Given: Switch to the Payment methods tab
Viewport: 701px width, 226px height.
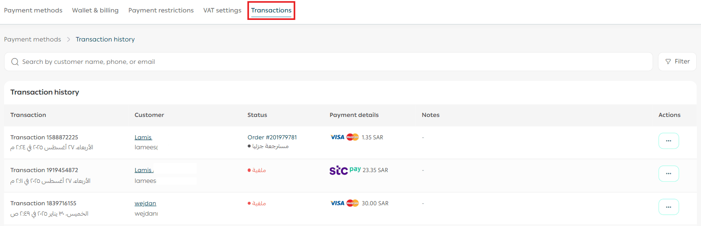Looking at the screenshot, I should click(x=33, y=10).
